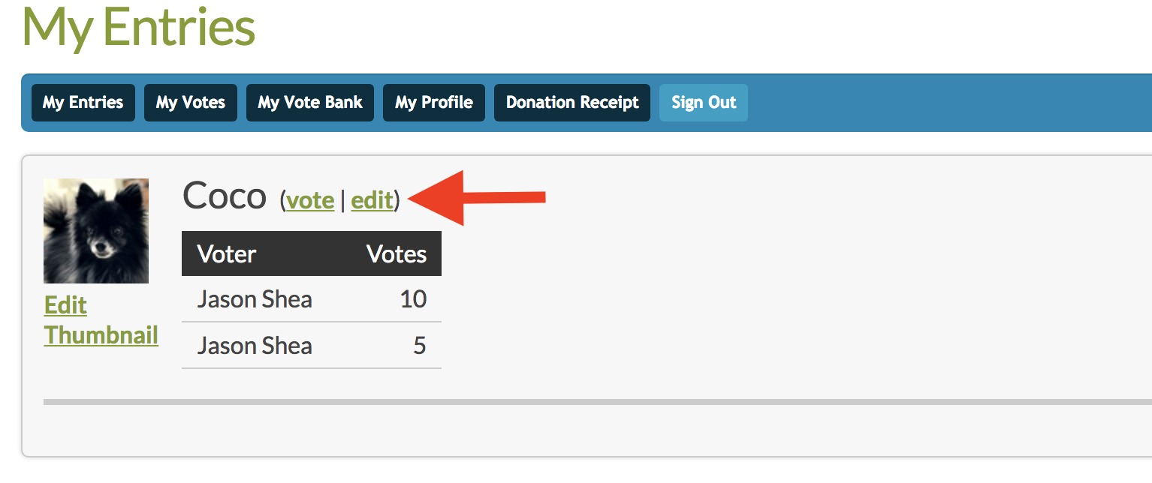Image resolution: width=1152 pixels, height=483 pixels.
Task: Click the Sign Out button
Action: [704, 103]
